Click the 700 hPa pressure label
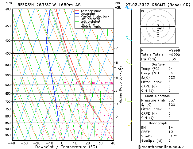This screenshot has height=149, width=193. tap(9, 101)
